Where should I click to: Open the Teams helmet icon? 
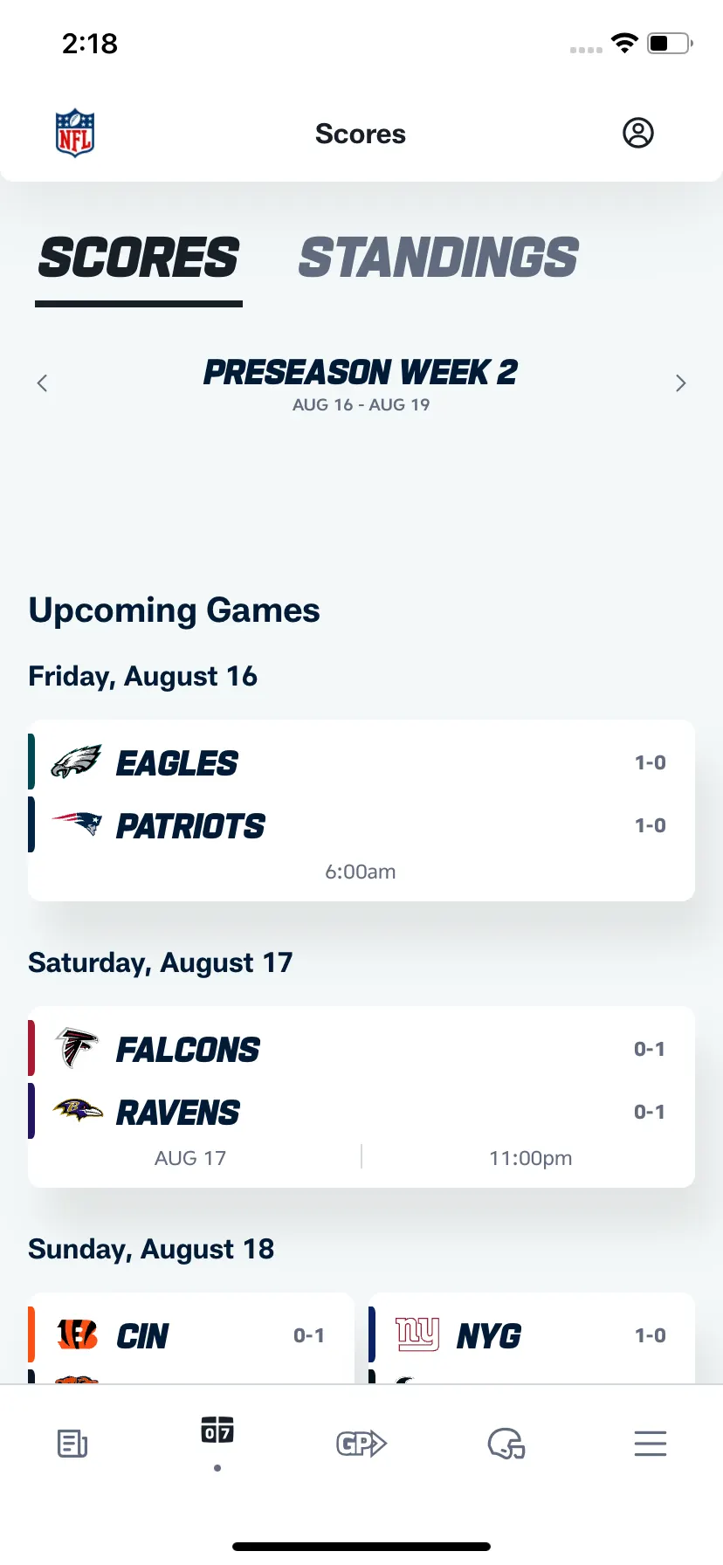(x=506, y=1444)
